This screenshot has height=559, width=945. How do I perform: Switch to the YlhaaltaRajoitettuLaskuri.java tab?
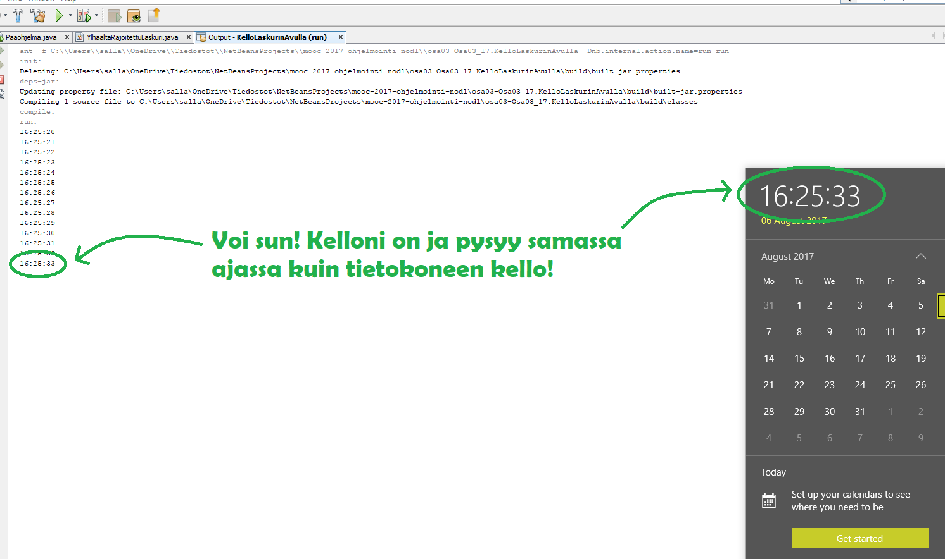point(132,37)
